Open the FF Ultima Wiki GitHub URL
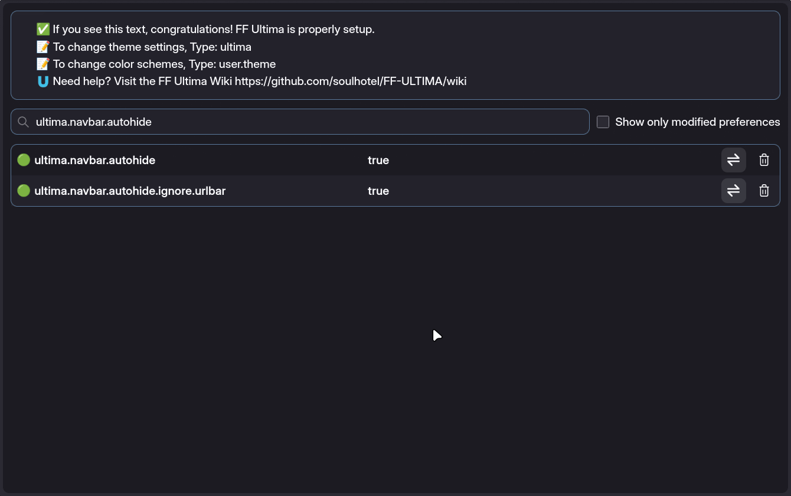Screen dimensions: 791x496 (x=351, y=81)
